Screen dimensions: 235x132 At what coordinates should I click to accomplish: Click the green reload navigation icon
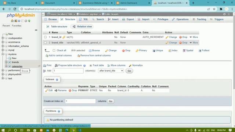click(29, 21)
